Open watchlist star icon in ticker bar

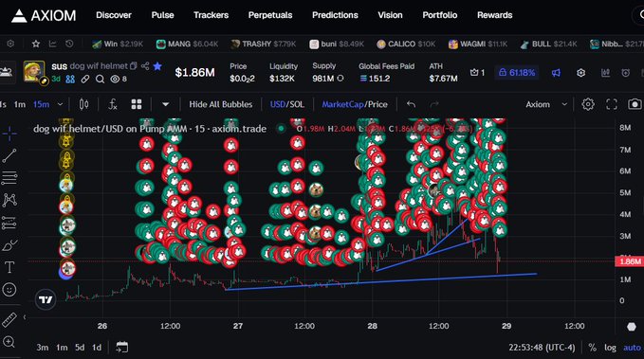(x=36, y=44)
